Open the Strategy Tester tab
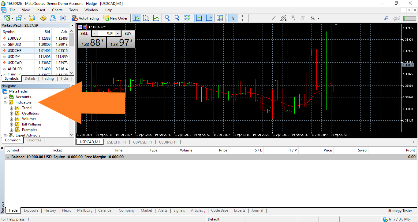Viewport: 418px width, 222px height. coord(400,211)
